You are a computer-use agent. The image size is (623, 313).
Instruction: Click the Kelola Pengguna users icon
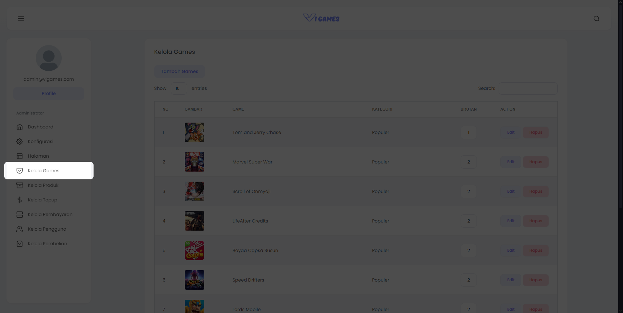[20, 229]
